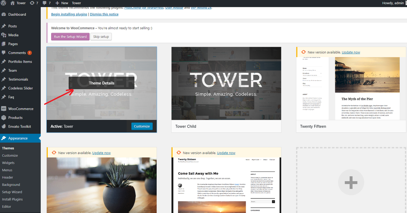This screenshot has height=213, width=407.
Task: Click the update icon on plant theme notice
Action: (54, 153)
